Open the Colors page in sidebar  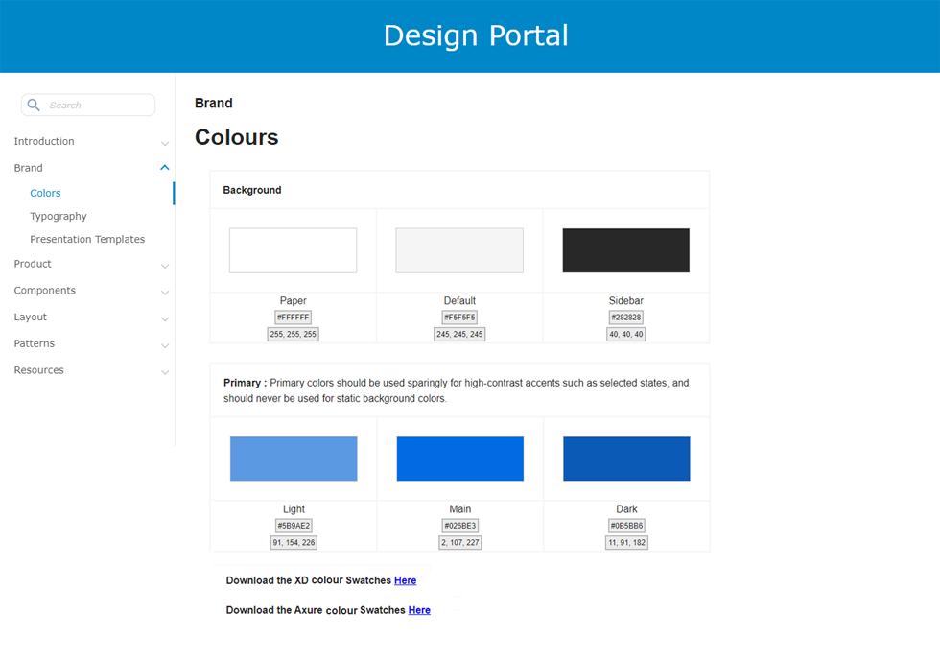point(45,193)
